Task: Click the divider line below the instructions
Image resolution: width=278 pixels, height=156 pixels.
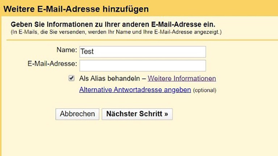Action: 139,39
